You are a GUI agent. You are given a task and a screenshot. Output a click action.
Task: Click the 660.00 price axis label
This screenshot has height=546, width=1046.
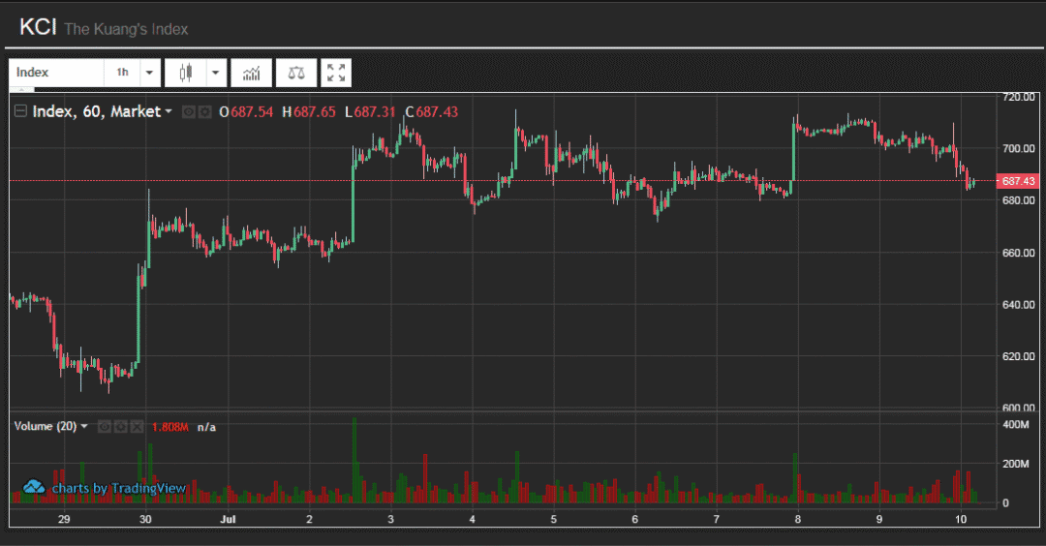(1019, 253)
